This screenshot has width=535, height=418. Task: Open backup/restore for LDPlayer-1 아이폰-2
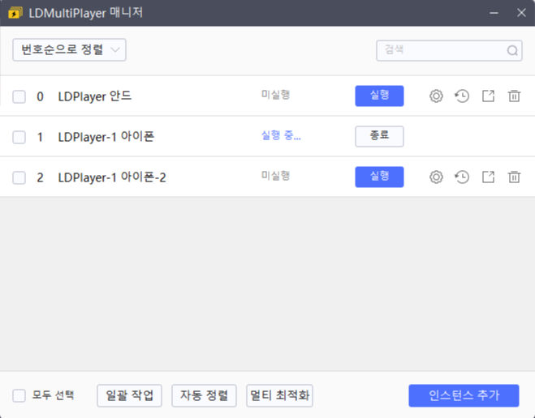coord(462,177)
